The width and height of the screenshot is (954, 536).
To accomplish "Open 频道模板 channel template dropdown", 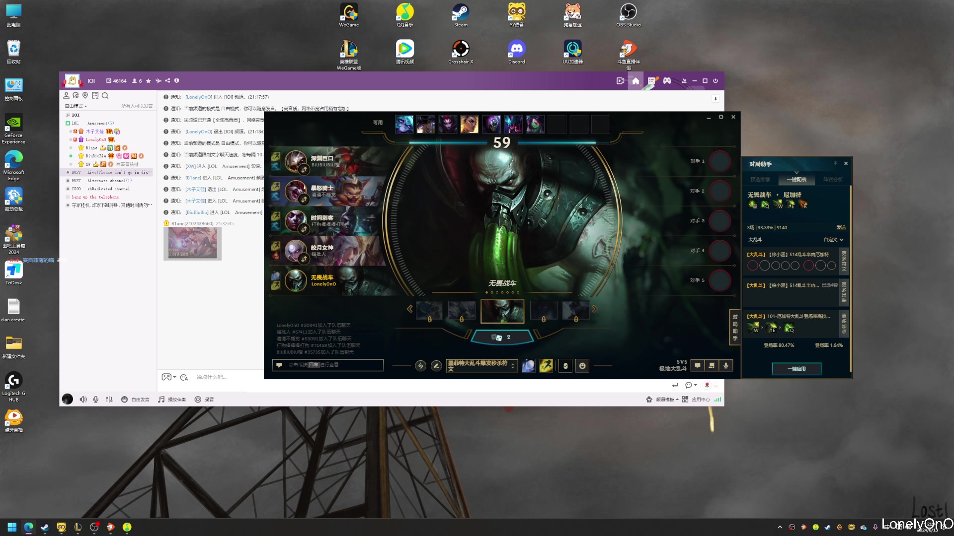I will click(663, 400).
